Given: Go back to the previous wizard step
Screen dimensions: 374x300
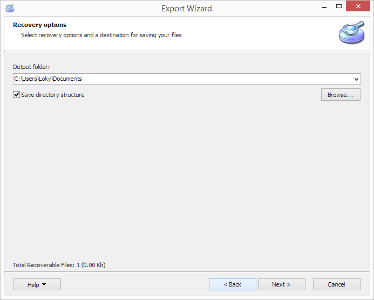Looking at the screenshot, I should 232,284.
